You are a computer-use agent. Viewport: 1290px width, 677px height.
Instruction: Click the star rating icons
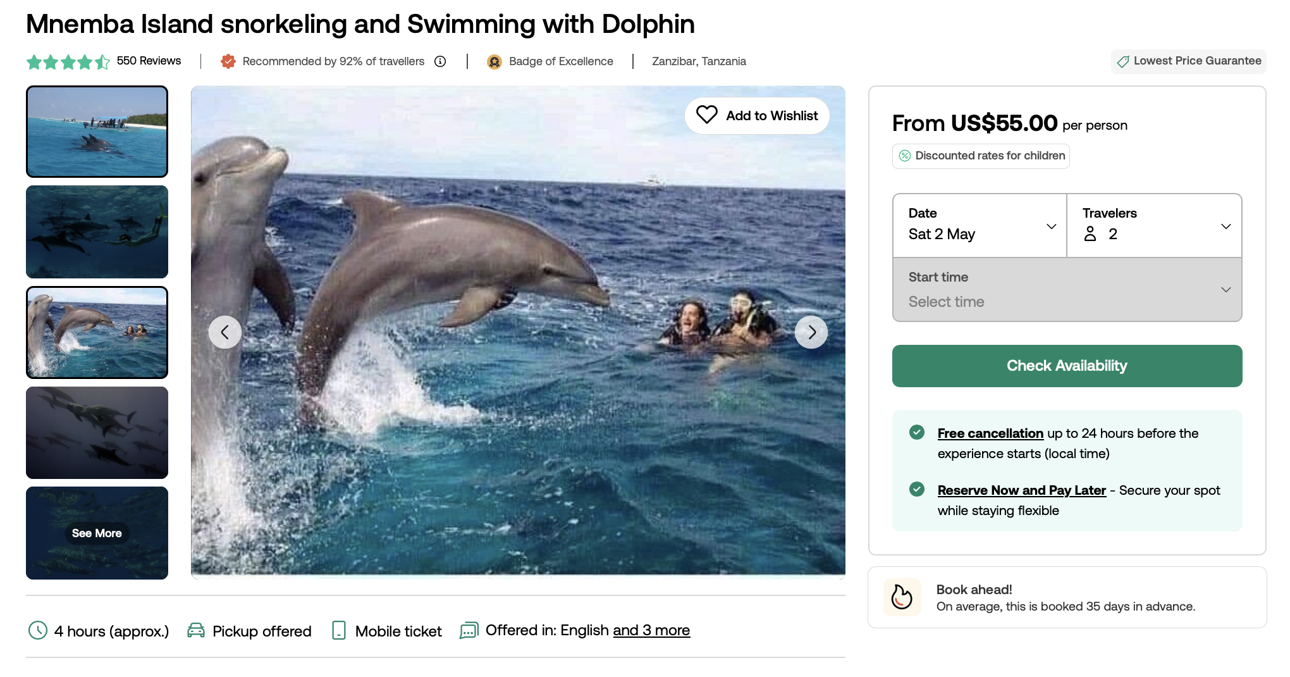pos(68,62)
